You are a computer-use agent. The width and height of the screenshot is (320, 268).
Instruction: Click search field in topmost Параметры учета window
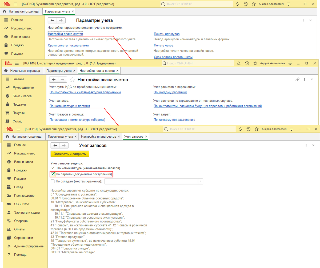tap(197, 4)
